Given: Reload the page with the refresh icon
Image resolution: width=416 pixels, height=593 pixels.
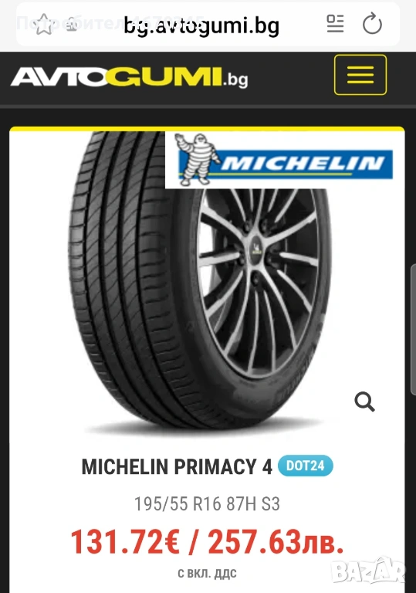Looking at the screenshot, I should pyautogui.click(x=372, y=23).
